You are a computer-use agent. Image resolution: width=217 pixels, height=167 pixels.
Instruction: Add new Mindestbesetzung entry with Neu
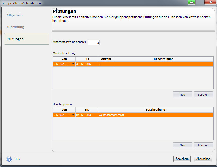pyautogui.click(x=183, y=95)
